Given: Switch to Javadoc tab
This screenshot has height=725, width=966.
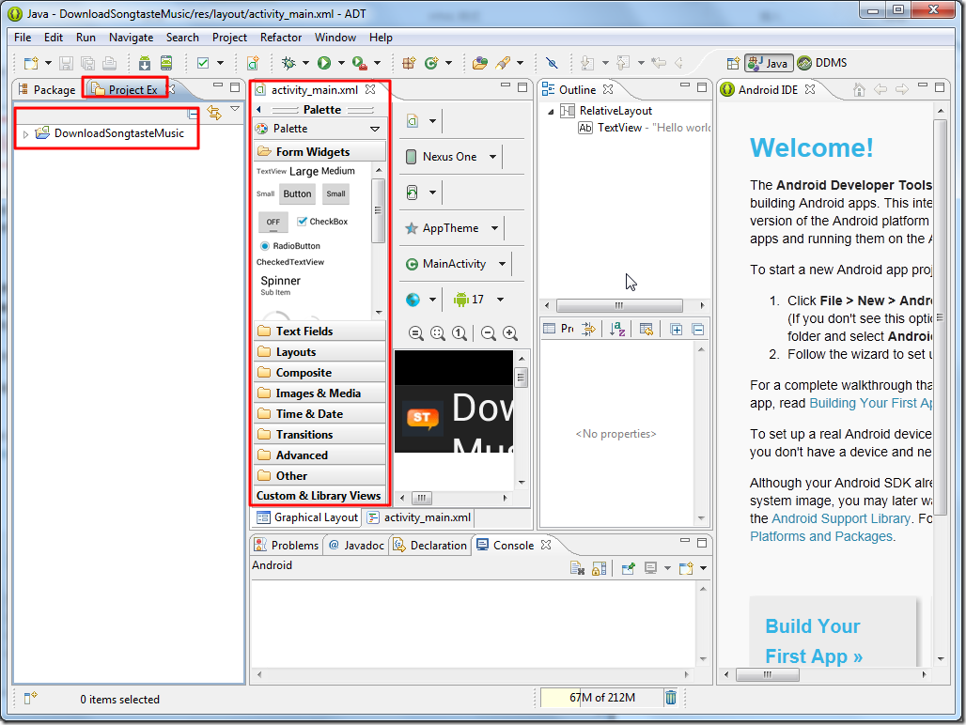Looking at the screenshot, I should (356, 546).
